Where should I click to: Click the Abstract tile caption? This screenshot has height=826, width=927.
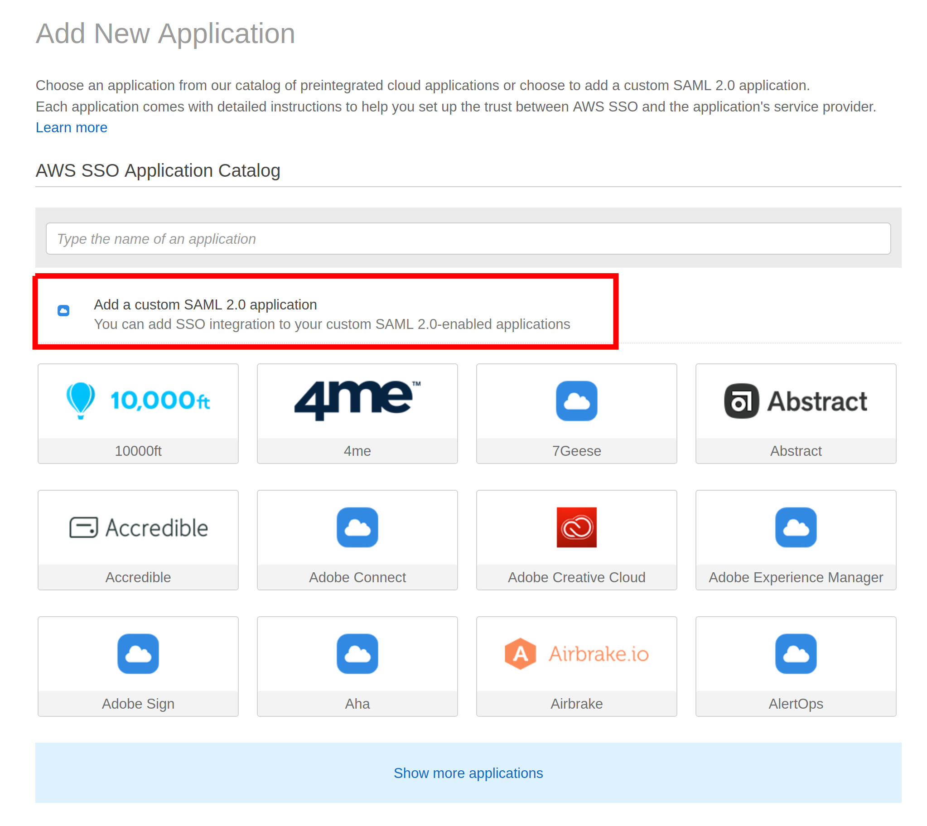(x=796, y=451)
